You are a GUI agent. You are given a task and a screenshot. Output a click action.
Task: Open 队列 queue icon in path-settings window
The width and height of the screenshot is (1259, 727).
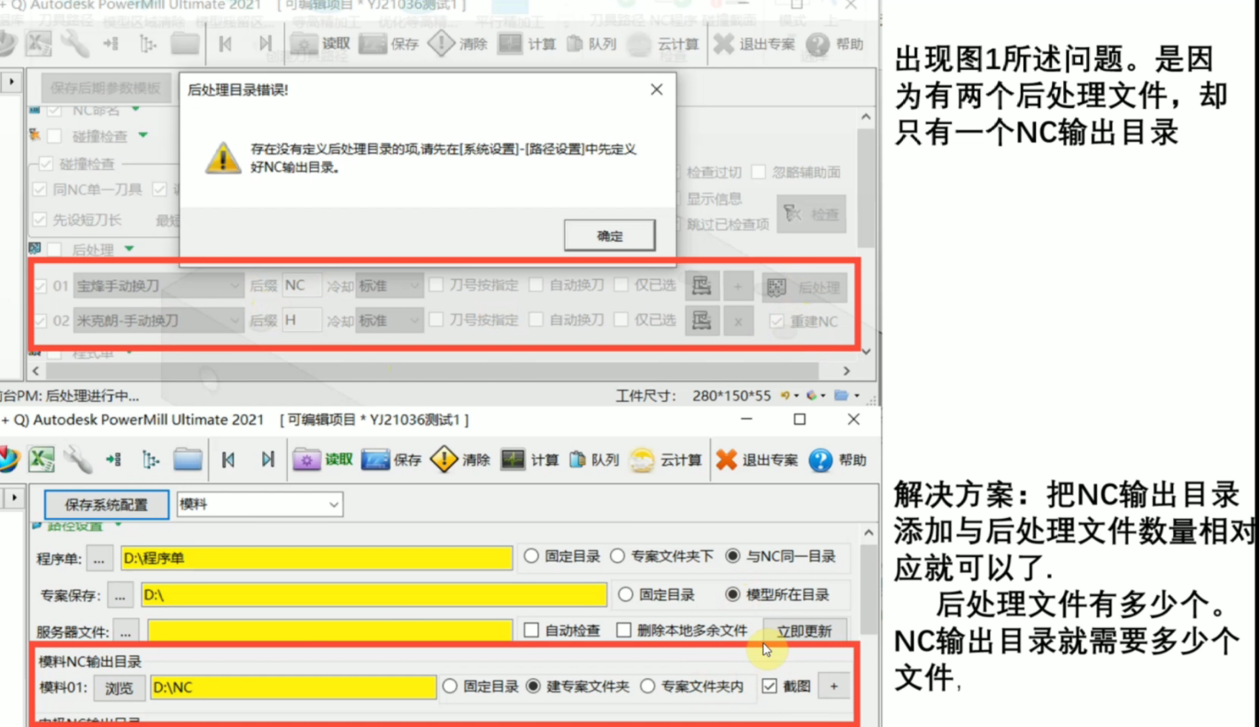click(577, 460)
